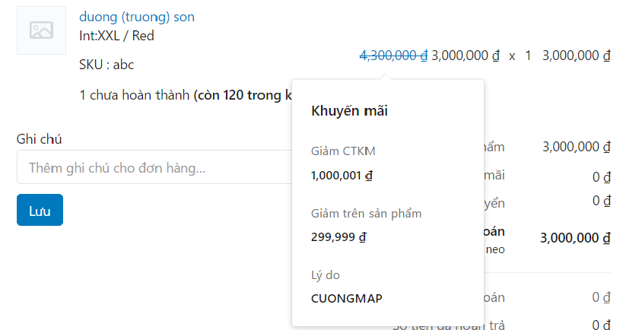Image resolution: width=639 pixels, height=330 pixels.
Task: Click the 'Int:XXL / Red' variant text
Action: (x=116, y=35)
